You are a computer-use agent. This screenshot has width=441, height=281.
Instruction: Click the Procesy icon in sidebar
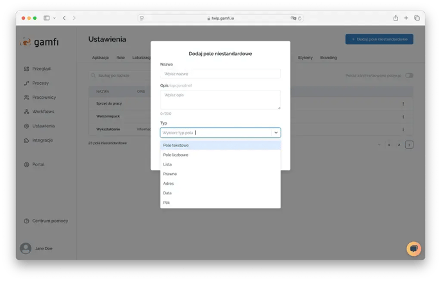[26, 83]
